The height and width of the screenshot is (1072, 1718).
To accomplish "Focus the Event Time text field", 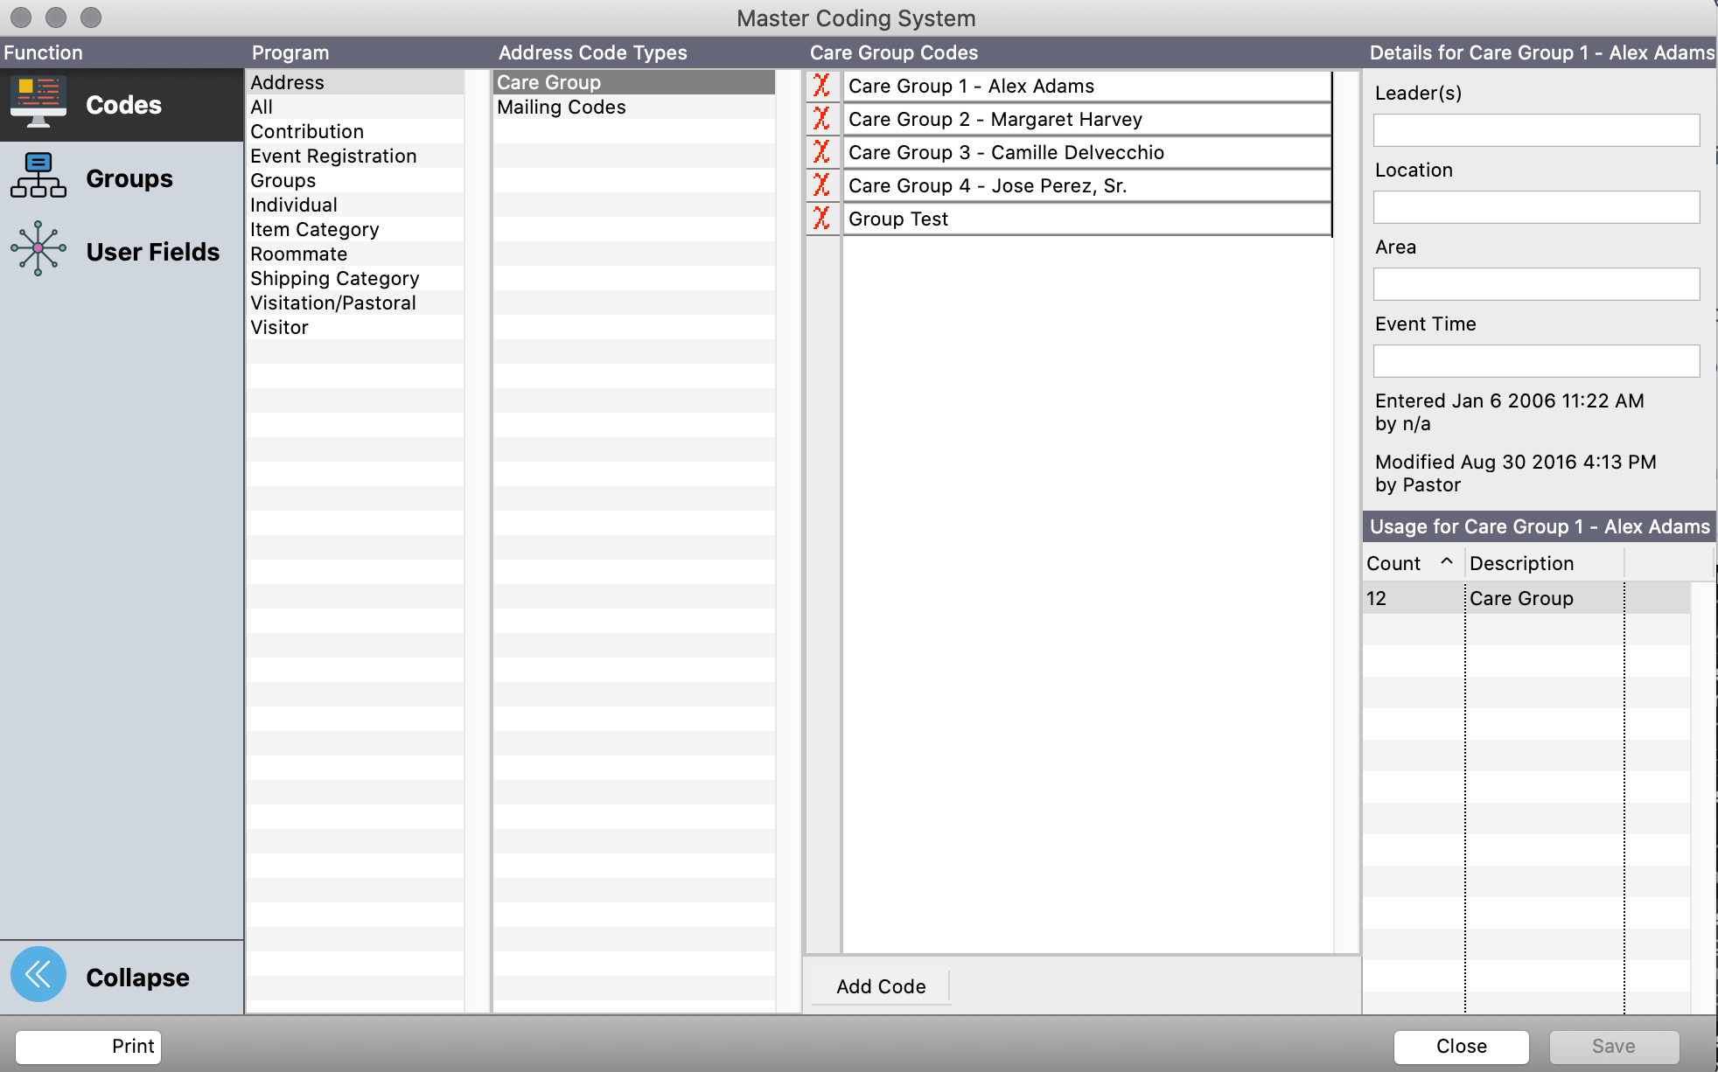I will 1536,361.
